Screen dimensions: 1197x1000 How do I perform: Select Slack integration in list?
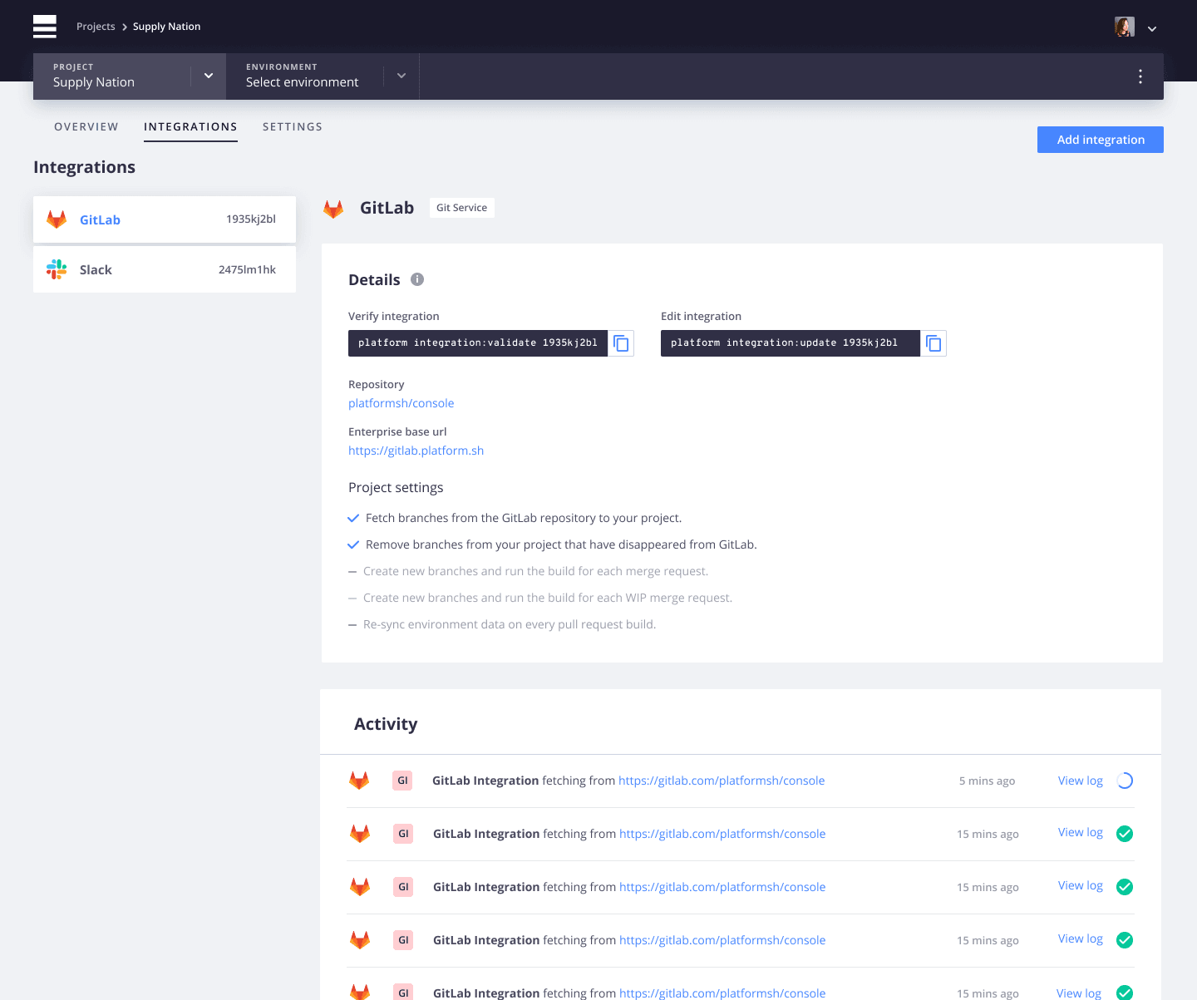pyautogui.click(x=165, y=269)
